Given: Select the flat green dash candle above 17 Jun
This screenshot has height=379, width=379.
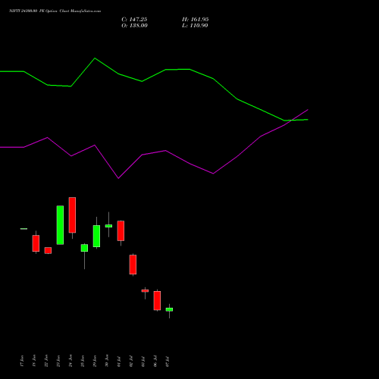Looking at the screenshot, I should (x=23, y=229).
